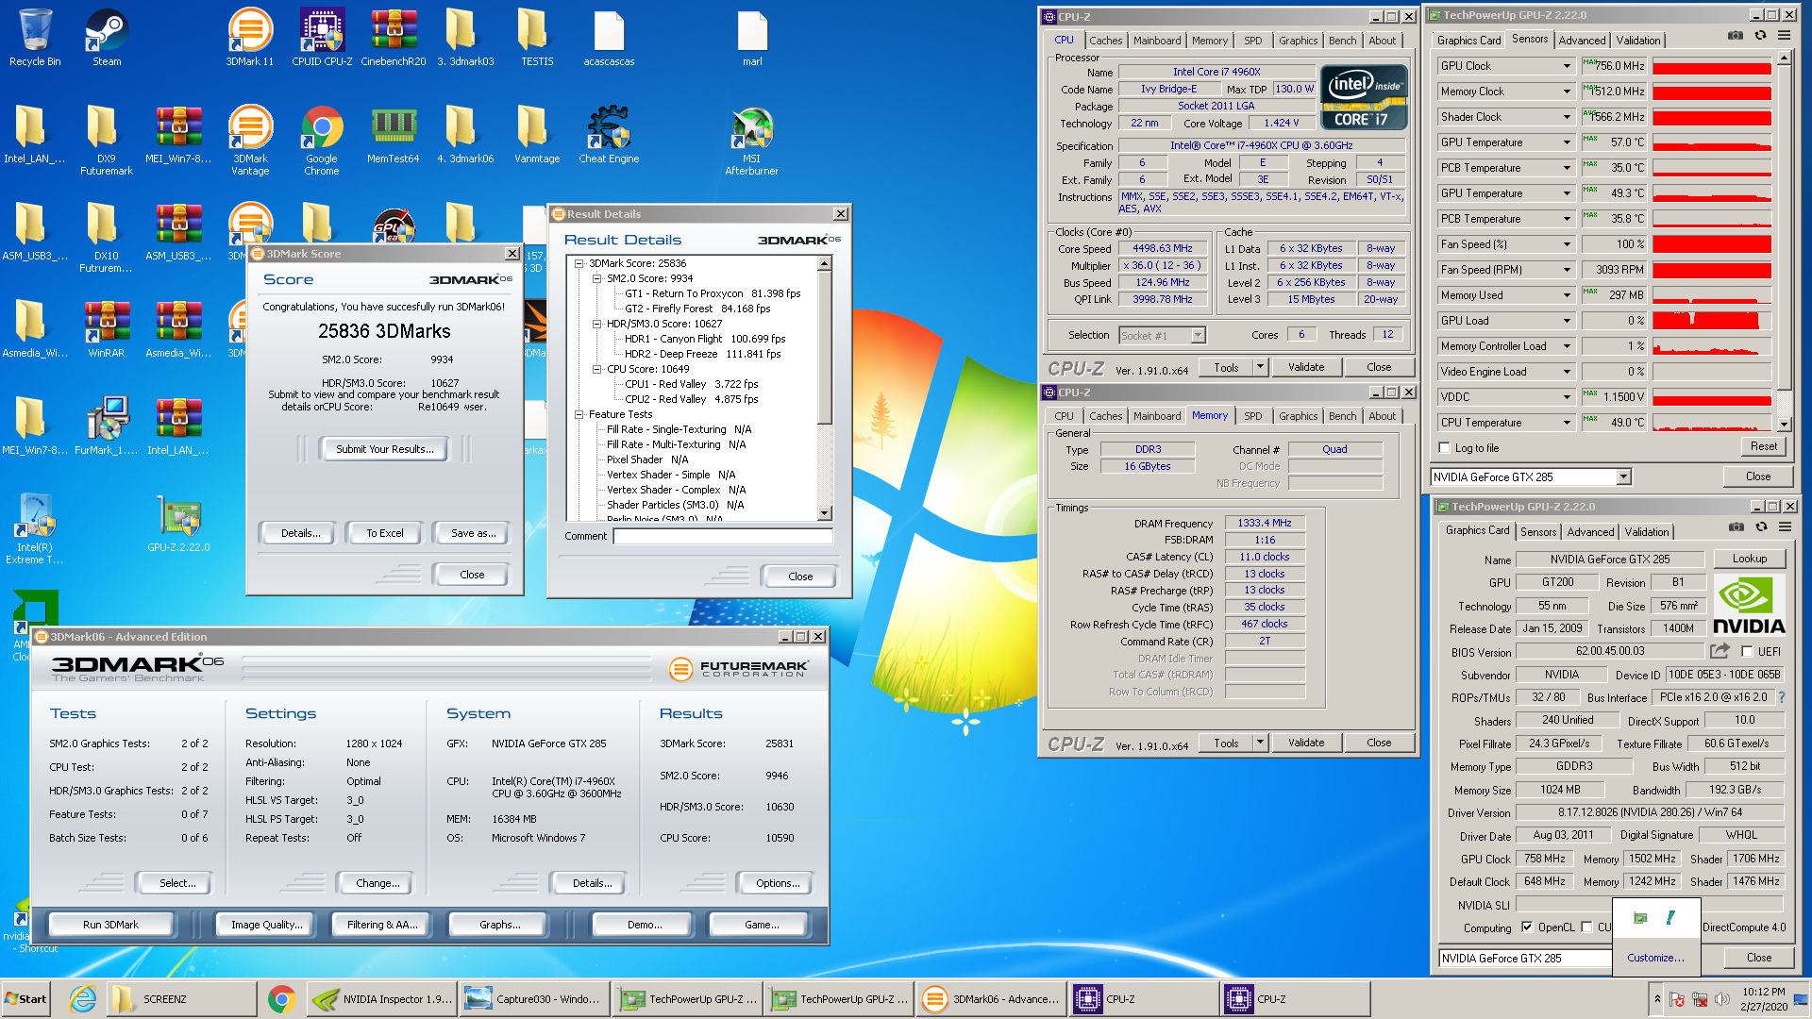1812x1019 pixels.
Task: Toggle the UEFI checkbox in GPU-Z
Action: click(x=1747, y=652)
